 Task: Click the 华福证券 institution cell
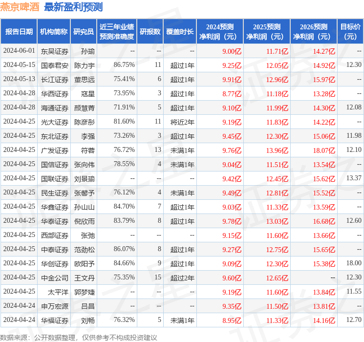pos(55,320)
